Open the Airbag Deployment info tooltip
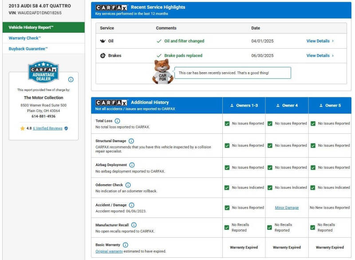Screen dimensions: 355x260 (132, 165)
